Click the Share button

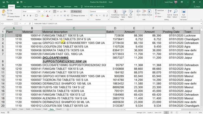tap(197, 7)
